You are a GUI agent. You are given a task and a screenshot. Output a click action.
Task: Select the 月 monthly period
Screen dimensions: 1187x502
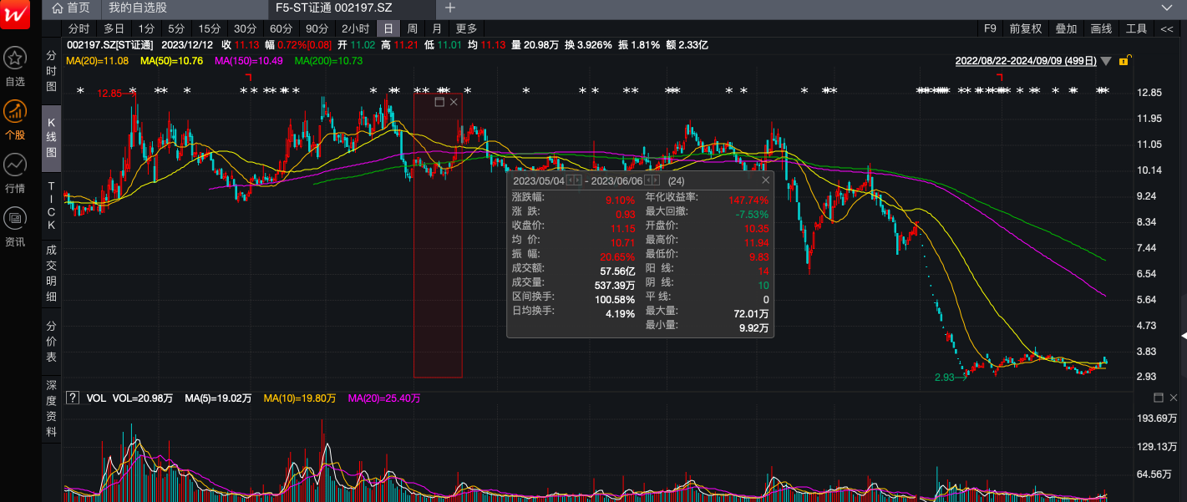437,28
